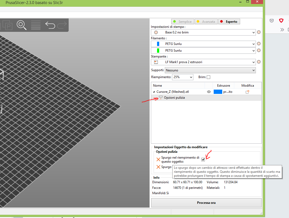The height and width of the screenshot is (218, 289).
Task: Select the Opzioni pulizia tree row
Action: tap(206, 97)
